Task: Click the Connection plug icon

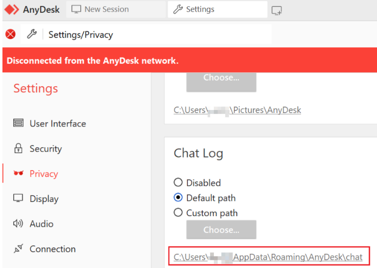Action: [19, 249]
